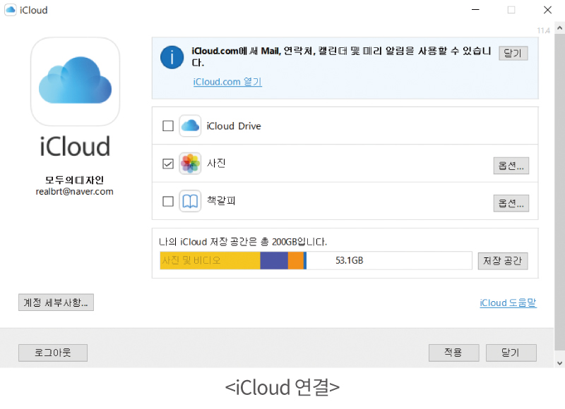Click the iCloud Drive cloud icon
This screenshot has height=409, width=565.
pyautogui.click(x=190, y=126)
